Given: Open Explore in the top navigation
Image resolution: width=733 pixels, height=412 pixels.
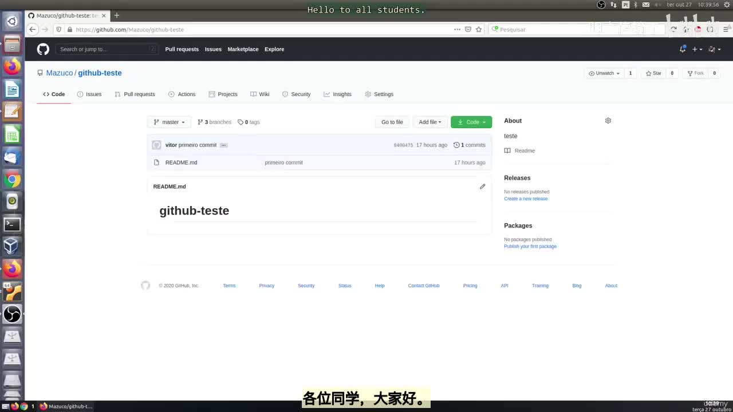Looking at the screenshot, I should (274, 49).
